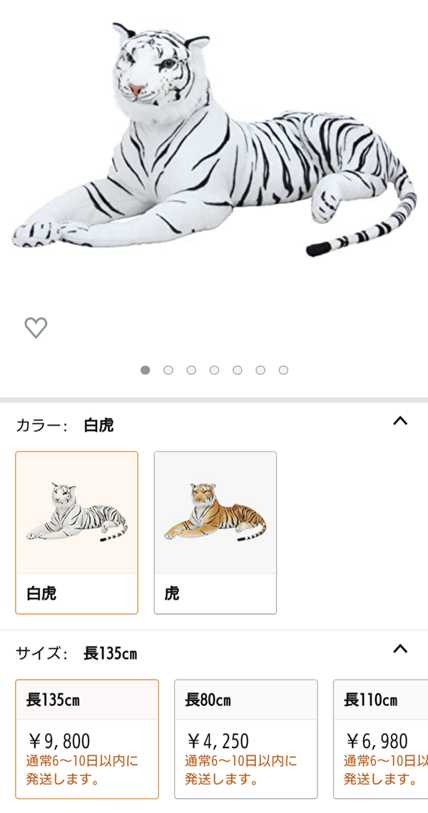Go to the fourth image dot
This screenshot has width=428, height=813.
pyautogui.click(x=214, y=370)
